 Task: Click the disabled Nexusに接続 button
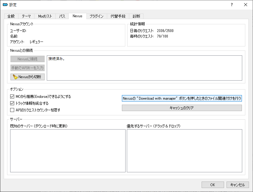27,59
